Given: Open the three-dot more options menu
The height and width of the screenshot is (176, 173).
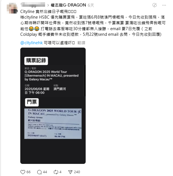Looking at the screenshot, I should pos(164,5).
